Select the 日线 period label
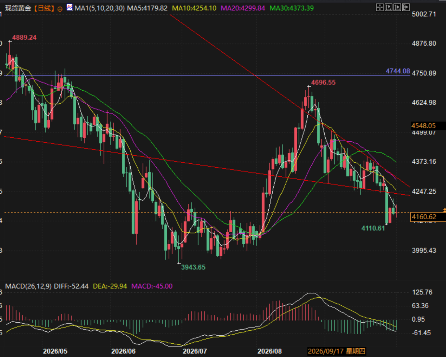The height and width of the screenshot is (357, 446). [x=44, y=8]
